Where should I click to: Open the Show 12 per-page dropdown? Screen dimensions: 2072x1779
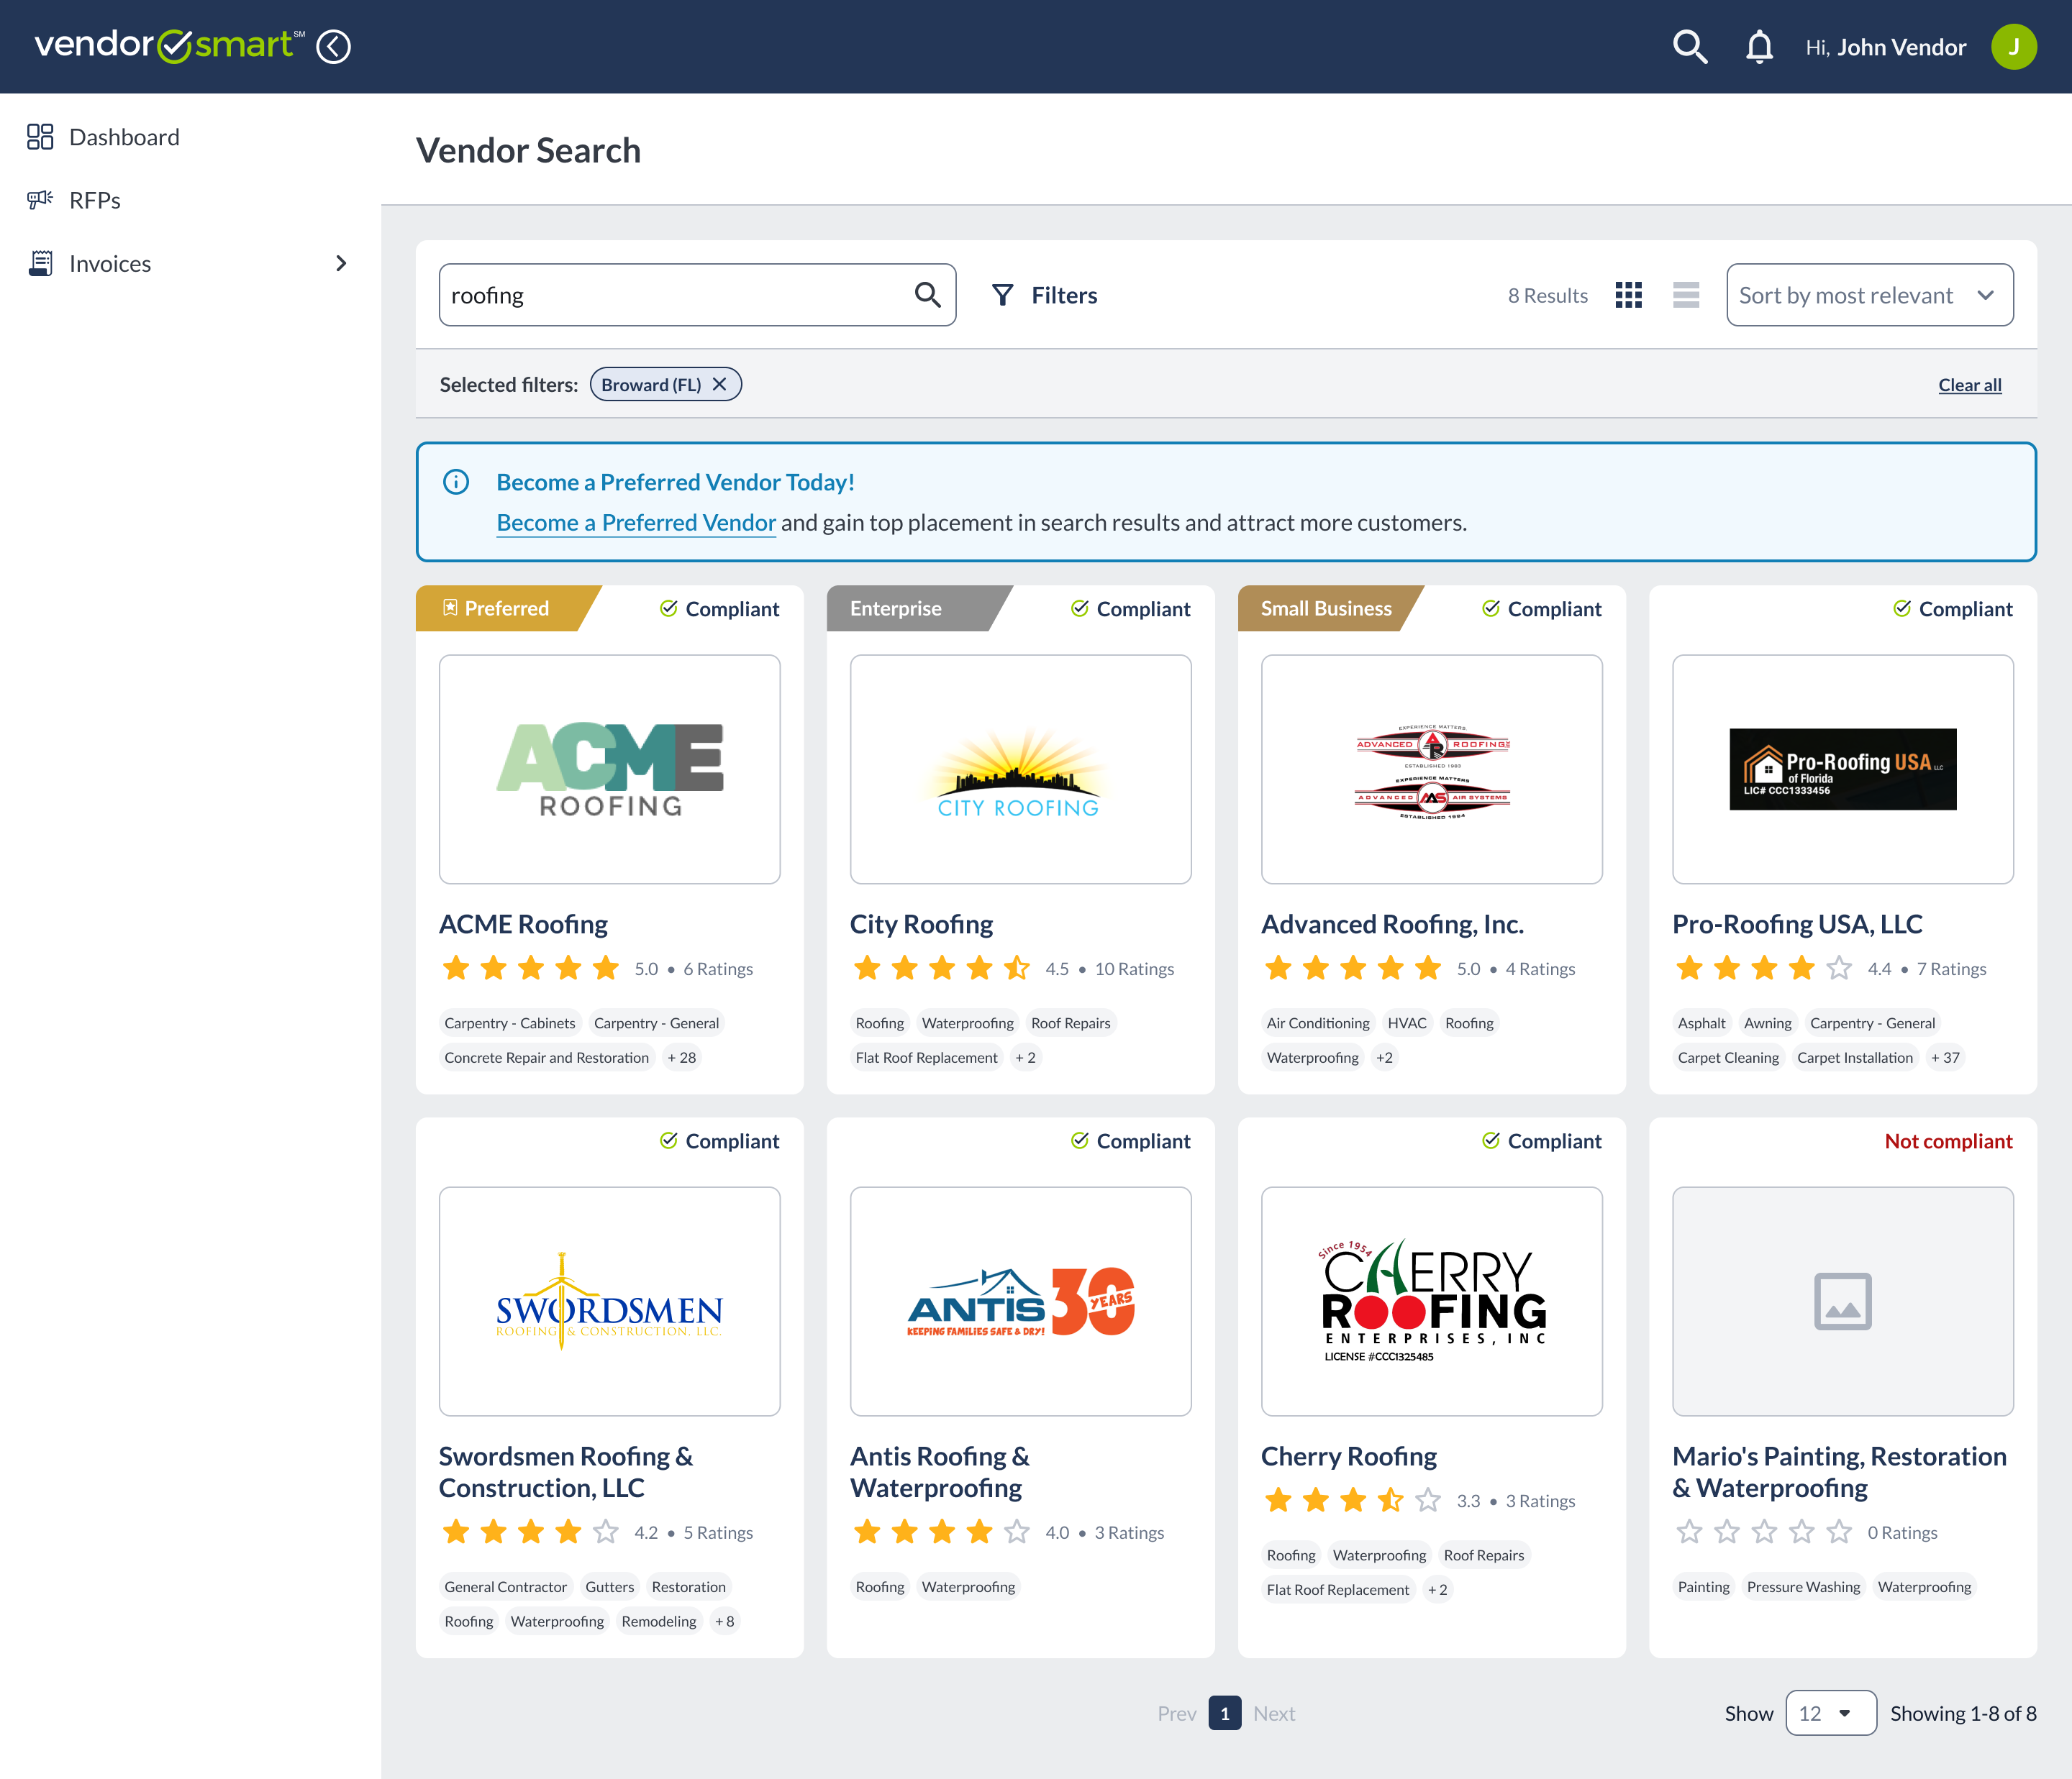click(1830, 1713)
